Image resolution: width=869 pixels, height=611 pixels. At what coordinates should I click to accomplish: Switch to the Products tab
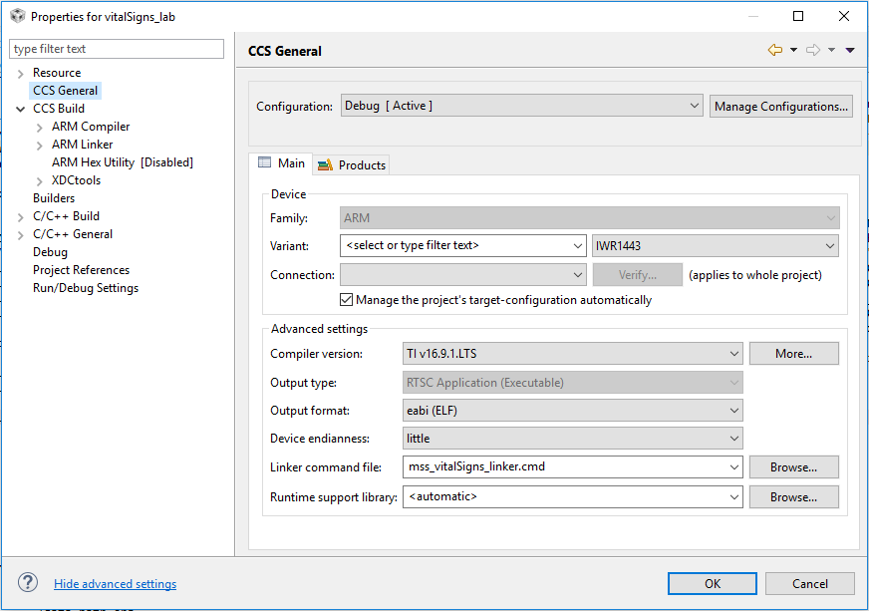(352, 164)
